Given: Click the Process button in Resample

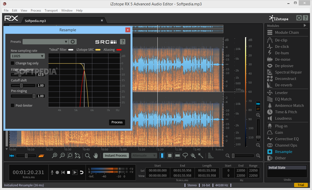Looking at the screenshot, I should click(117, 122).
